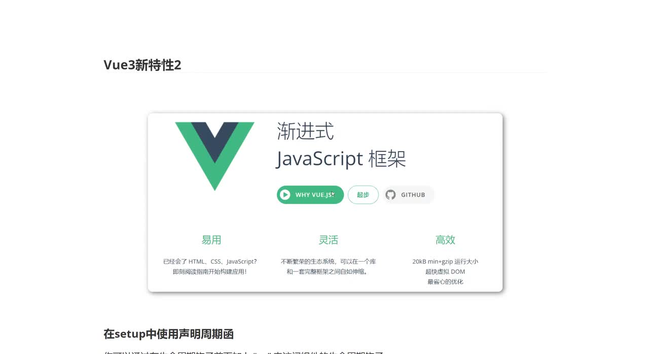Click the 20kB min+gzip 运行大小 line
This screenshot has width=649, height=354.
coord(445,262)
